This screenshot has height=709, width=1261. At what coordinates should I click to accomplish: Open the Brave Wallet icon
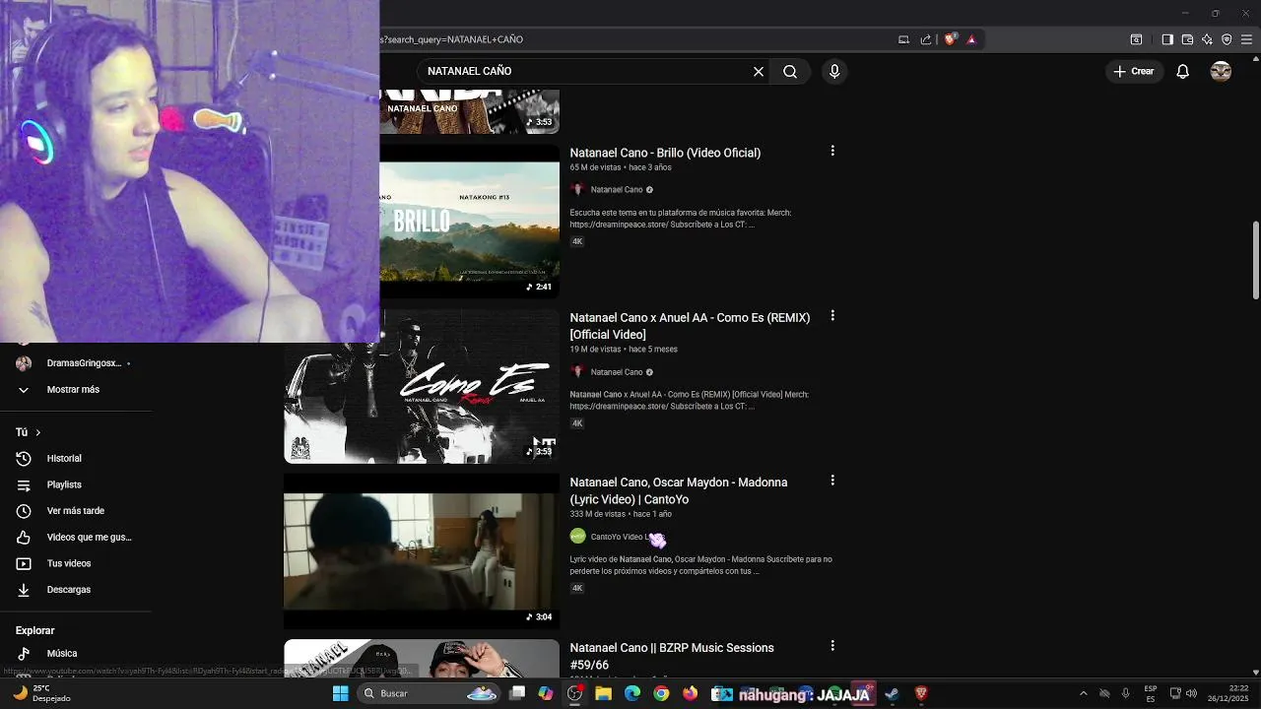[x=1187, y=39]
